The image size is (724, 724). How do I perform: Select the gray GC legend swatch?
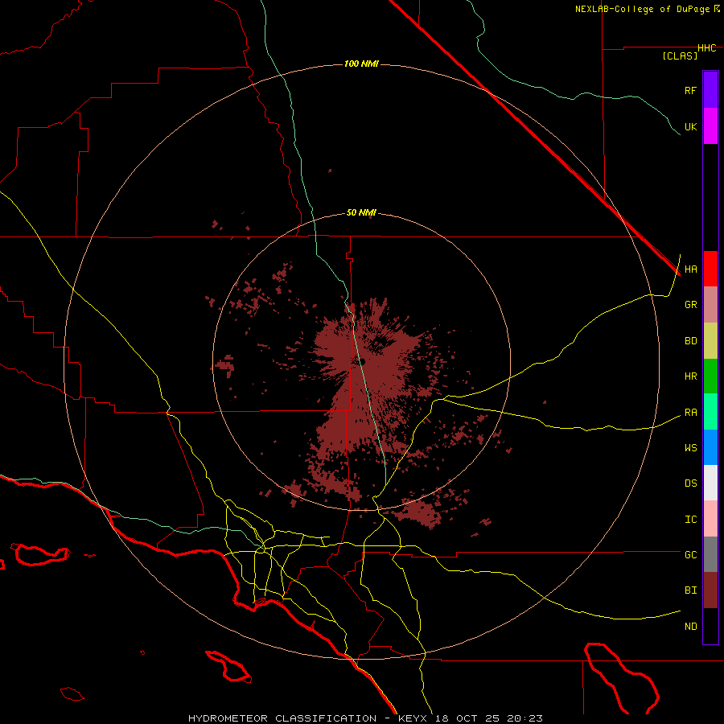click(710, 554)
